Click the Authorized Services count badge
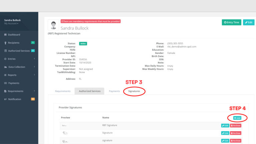The image size is (256, 144). pos(33,51)
